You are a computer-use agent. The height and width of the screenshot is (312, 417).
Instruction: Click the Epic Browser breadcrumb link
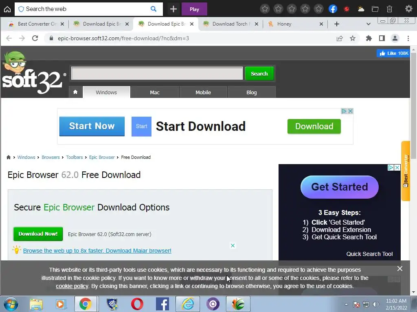coord(102,157)
